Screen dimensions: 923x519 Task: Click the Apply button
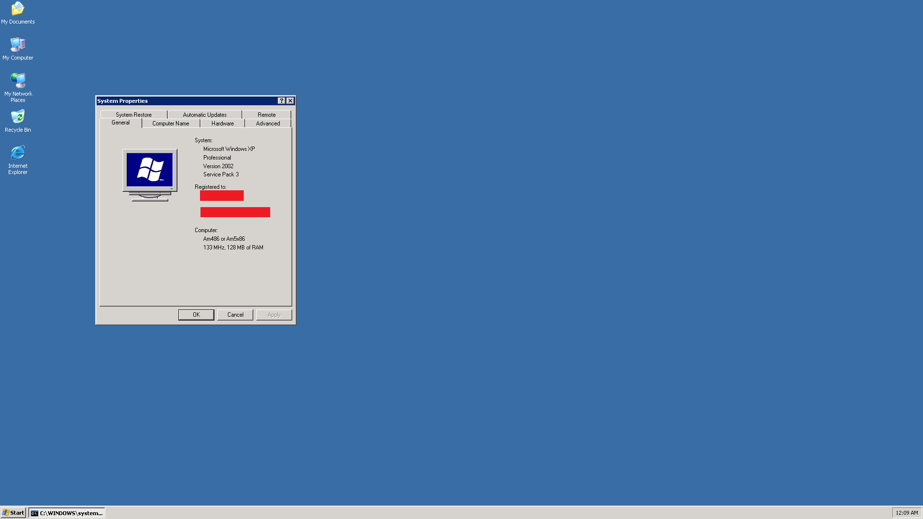click(x=274, y=314)
